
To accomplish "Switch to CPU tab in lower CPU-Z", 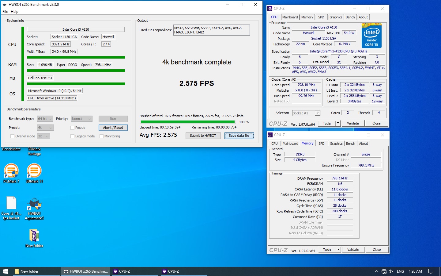I will (274, 144).
